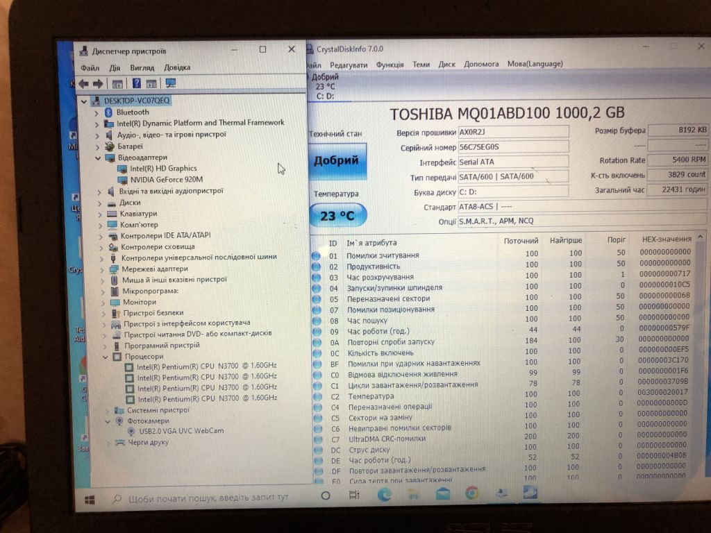Select Intel(R) HD Graphics device
711x533 pixels.
tap(163, 169)
